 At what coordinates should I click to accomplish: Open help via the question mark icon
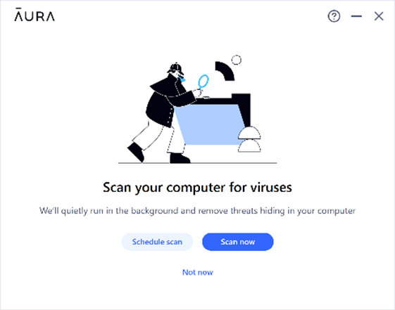tap(334, 16)
